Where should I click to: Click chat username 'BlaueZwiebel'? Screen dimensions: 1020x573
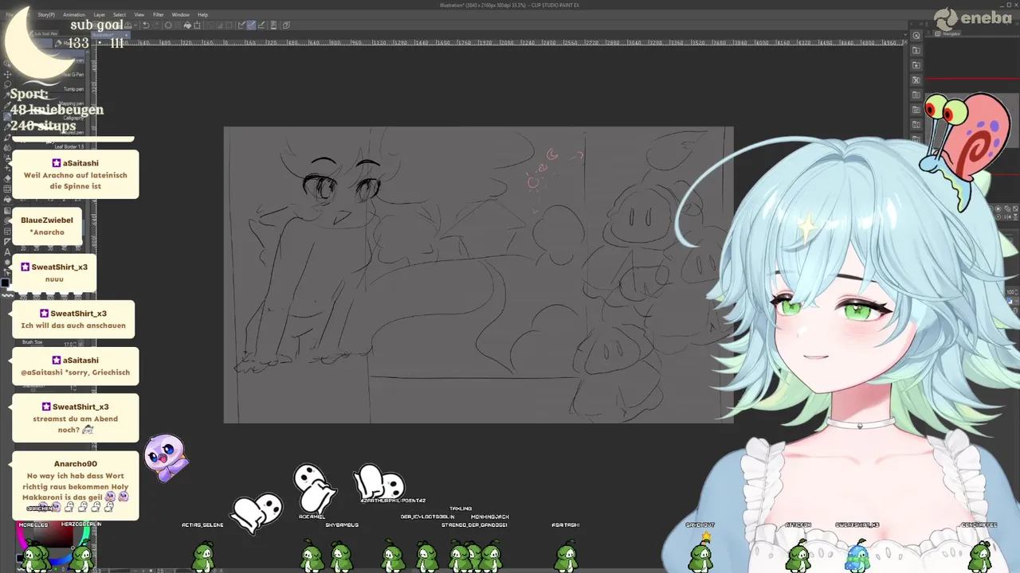point(47,220)
